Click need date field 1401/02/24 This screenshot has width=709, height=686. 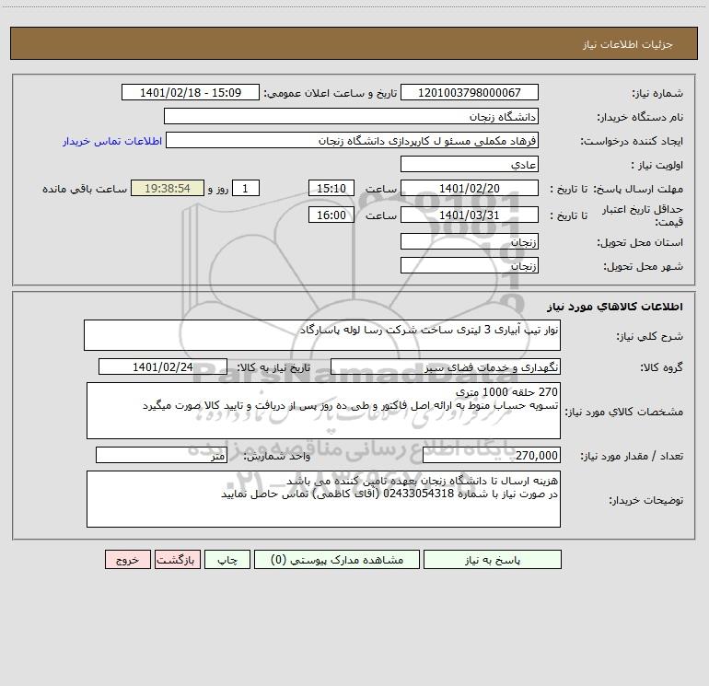[x=163, y=366]
